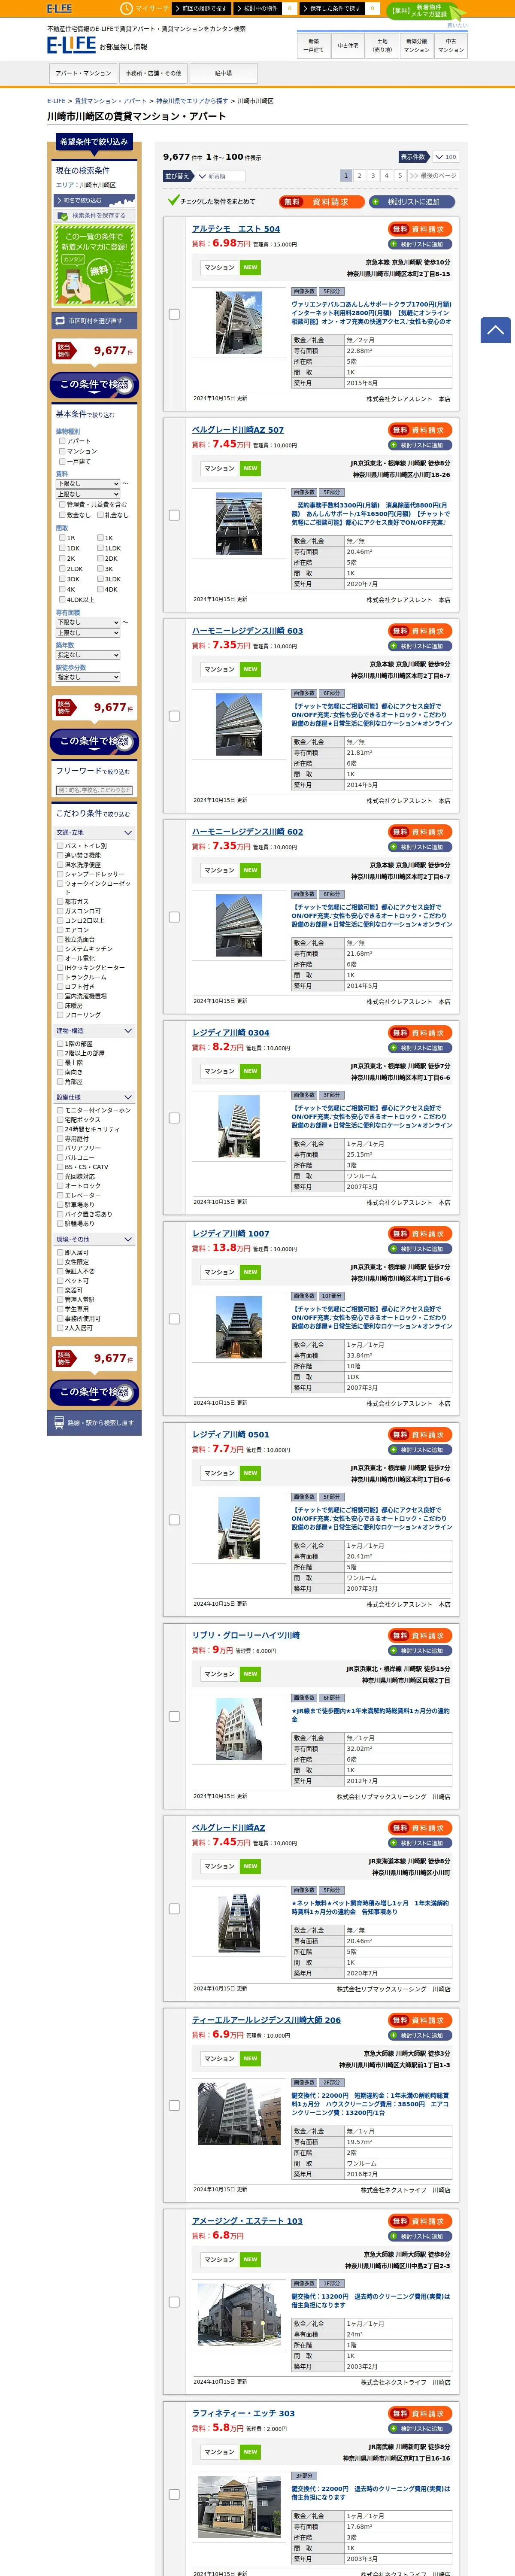This screenshot has width=515, height=2576.
Task: Open the 駅徒歩分数 dropdown
Action: (x=88, y=677)
